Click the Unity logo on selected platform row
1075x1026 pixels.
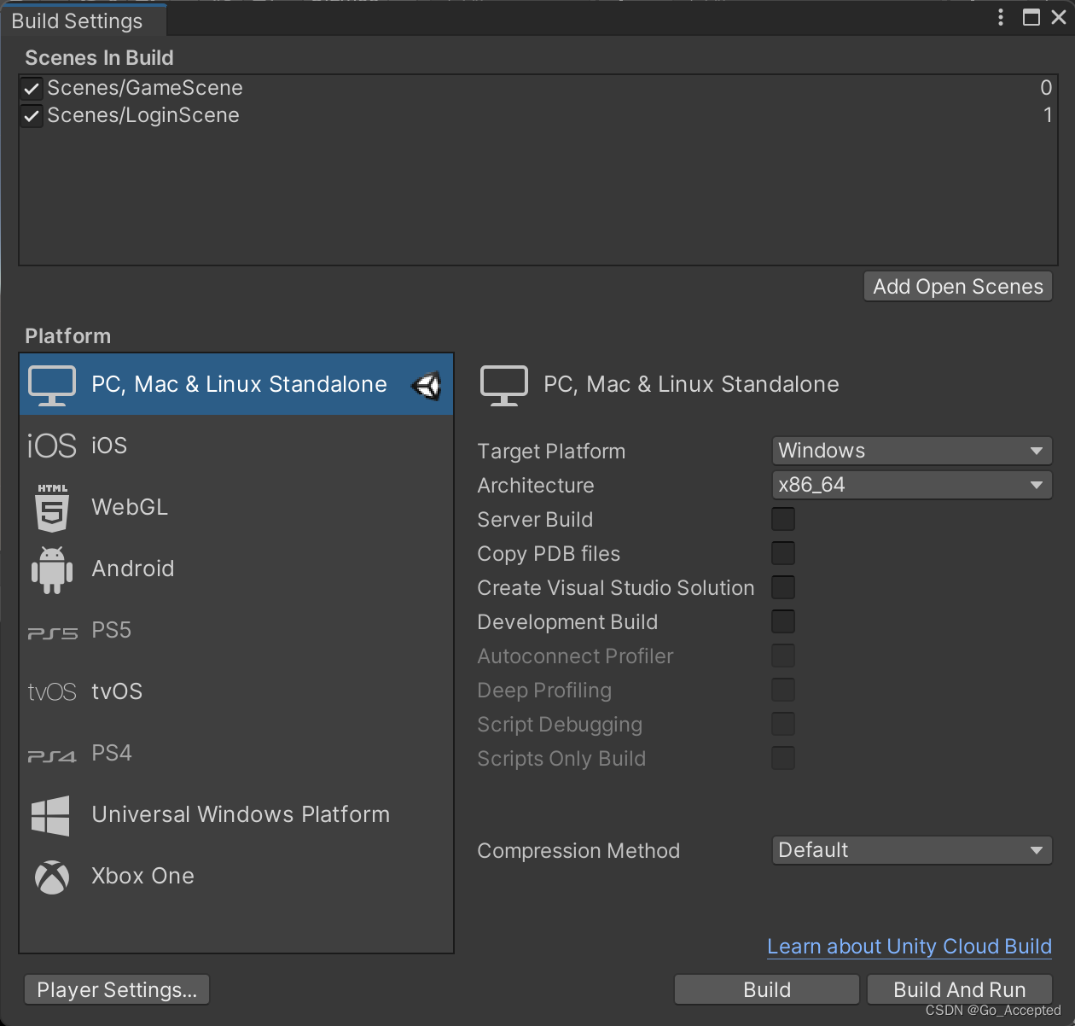coord(427,386)
